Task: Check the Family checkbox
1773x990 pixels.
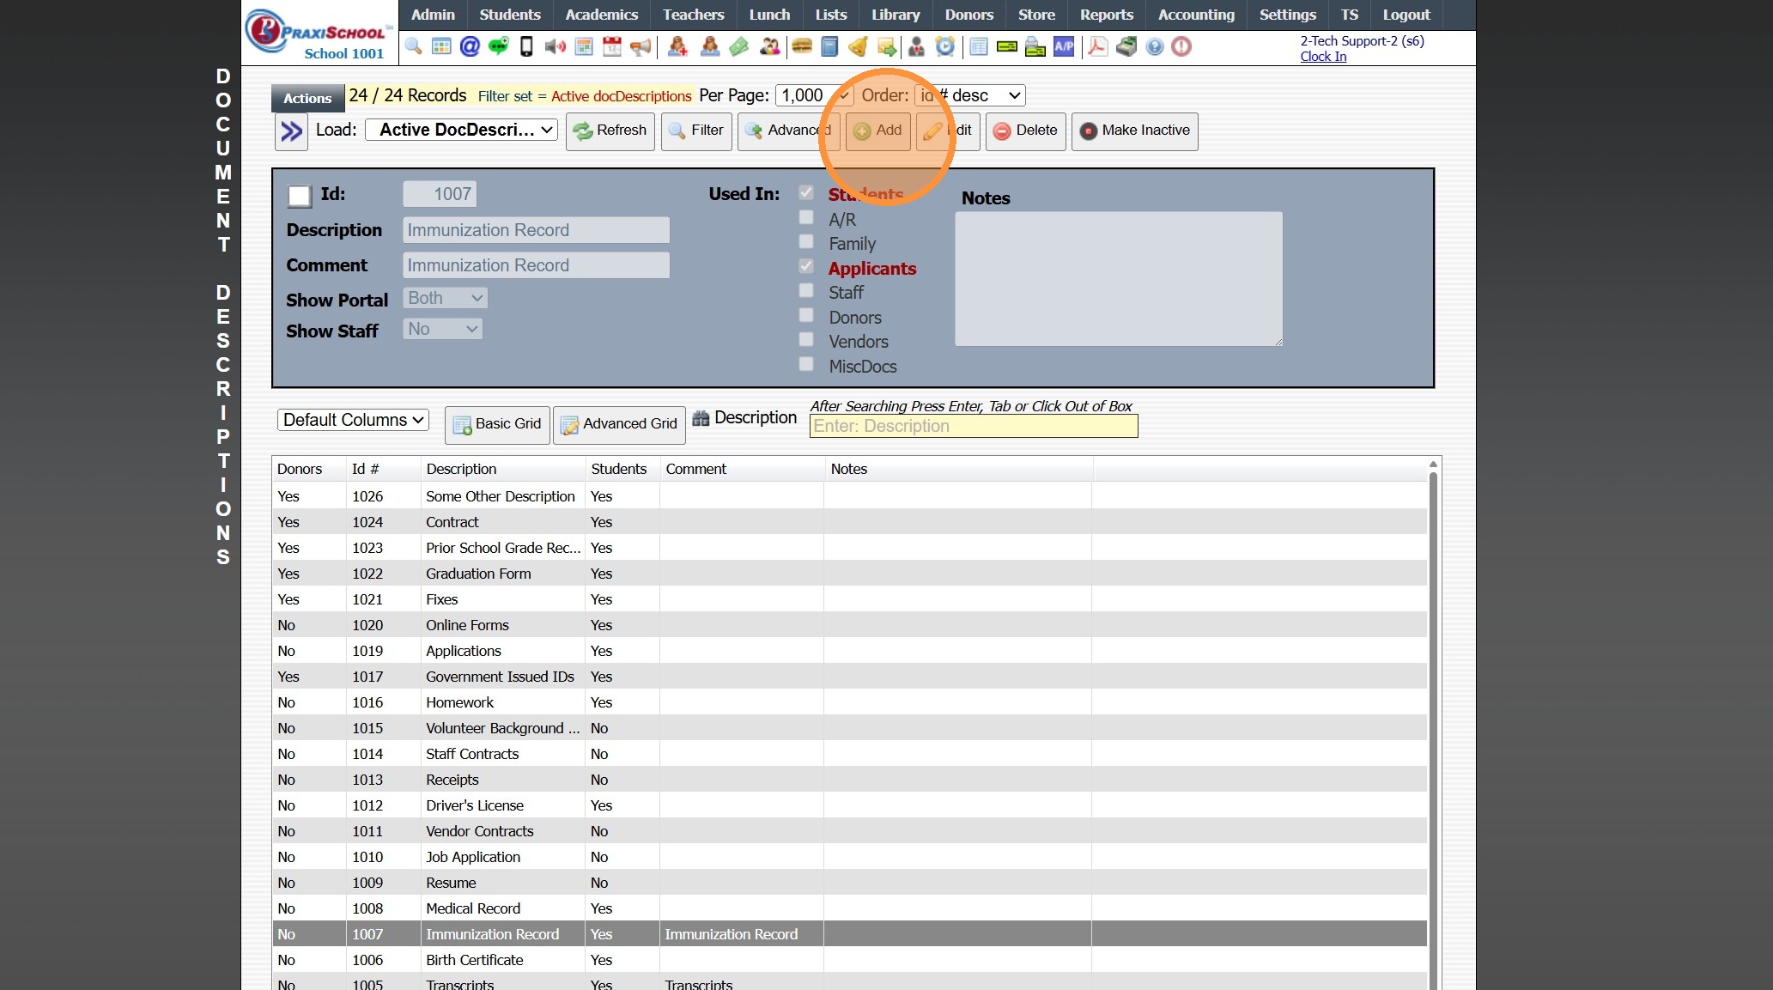Action: click(x=806, y=242)
